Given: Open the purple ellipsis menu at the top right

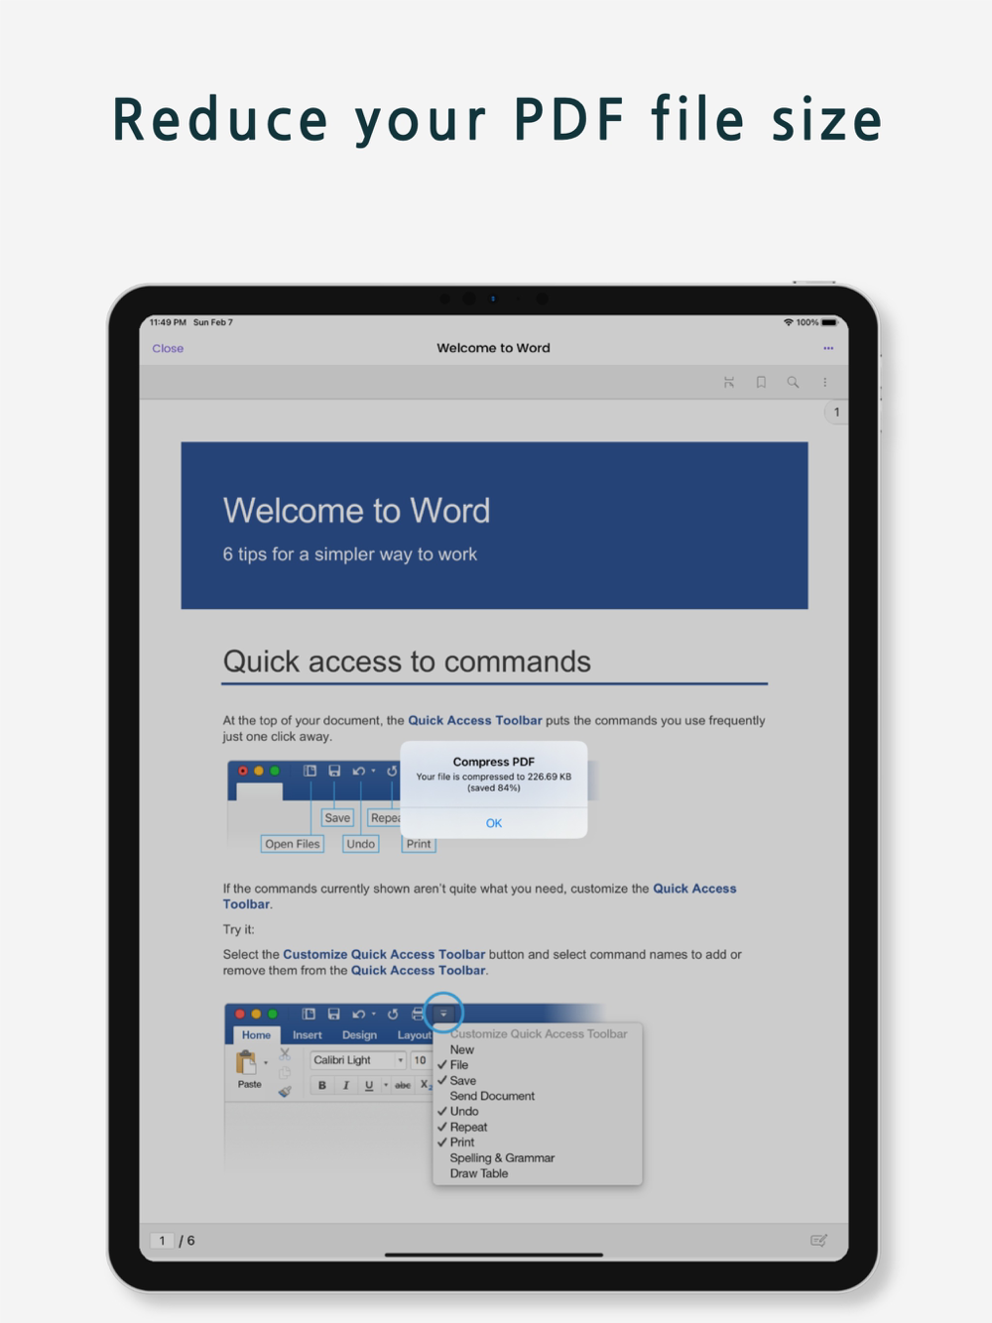Looking at the screenshot, I should 828,348.
